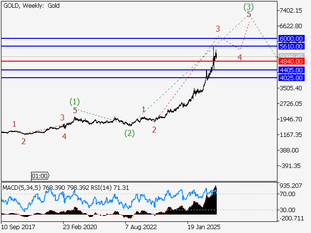
Task: Click the 23 Feb 2020 date label
Action: [80, 226]
